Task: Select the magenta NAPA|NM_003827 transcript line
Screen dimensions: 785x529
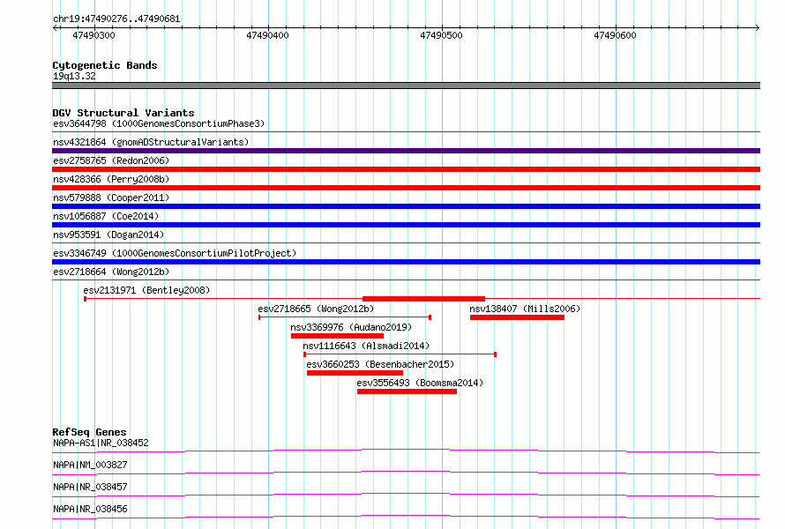Action: 406,473
